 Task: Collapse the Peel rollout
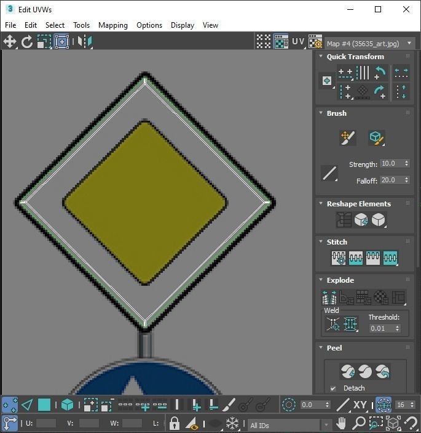(x=321, y=347)
